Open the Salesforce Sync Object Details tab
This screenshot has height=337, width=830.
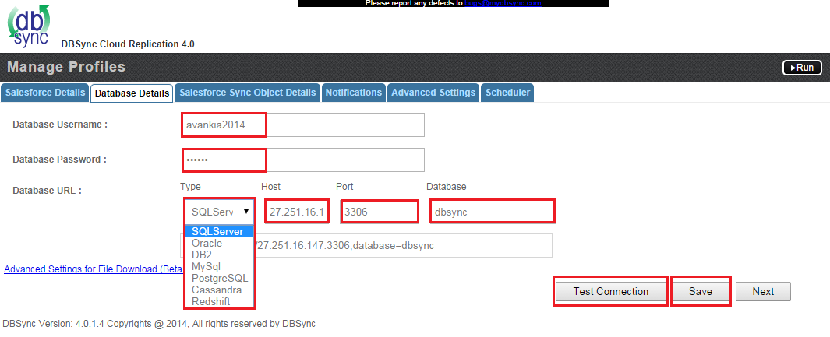pyautogui.click(x=248, y=93)
